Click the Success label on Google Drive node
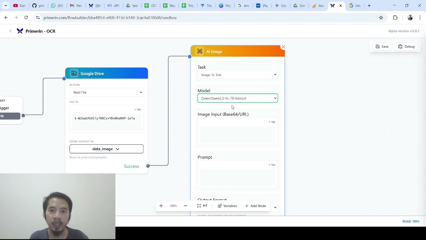The width and height of the screenshot is (426, 240). coord(131,166)
